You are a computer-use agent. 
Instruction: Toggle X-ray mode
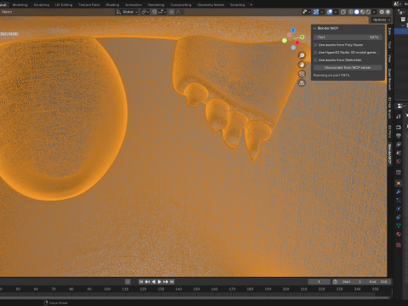343,12
